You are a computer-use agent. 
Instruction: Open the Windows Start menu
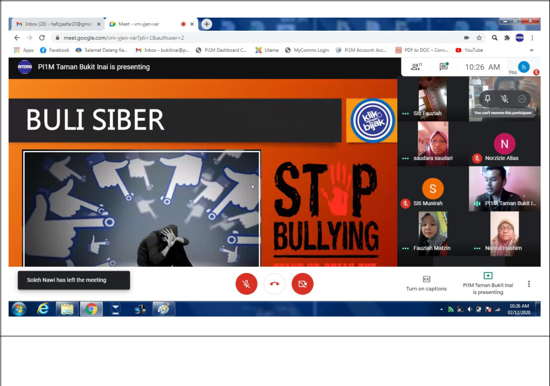[x=19, y=309]
